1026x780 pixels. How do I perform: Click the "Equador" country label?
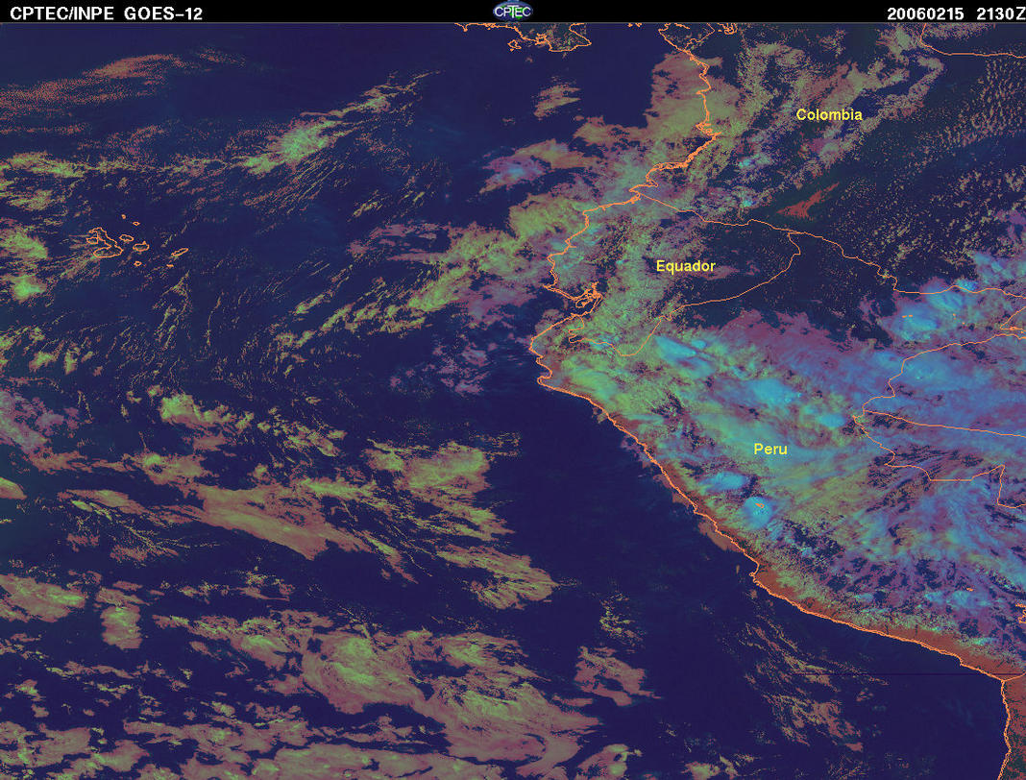click(x=685, y=266)
